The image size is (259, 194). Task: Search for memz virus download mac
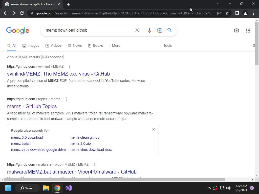pos(91,150)
